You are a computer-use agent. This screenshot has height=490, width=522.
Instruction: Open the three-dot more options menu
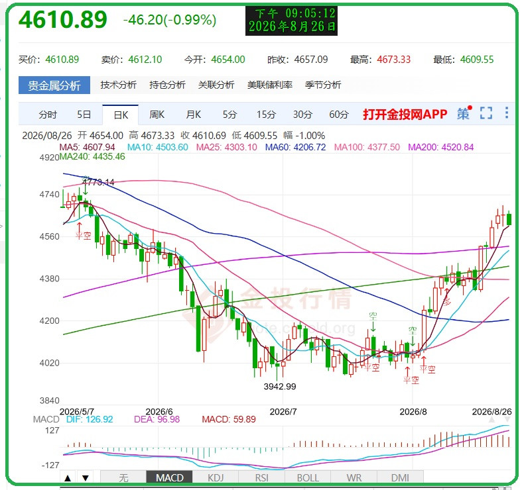(507, 113)
